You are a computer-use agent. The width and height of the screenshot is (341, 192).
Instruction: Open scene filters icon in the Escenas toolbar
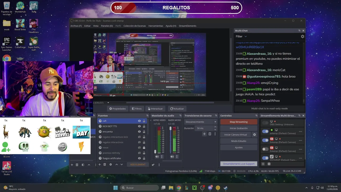click(x=83, y=165)
